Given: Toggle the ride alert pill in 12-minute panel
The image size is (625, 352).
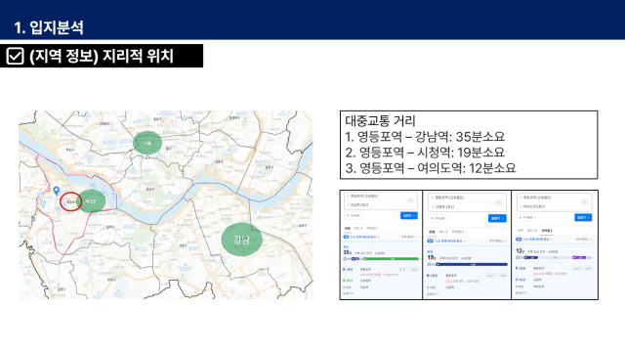Looking at the screenshot, I should [x=576, y=268].
